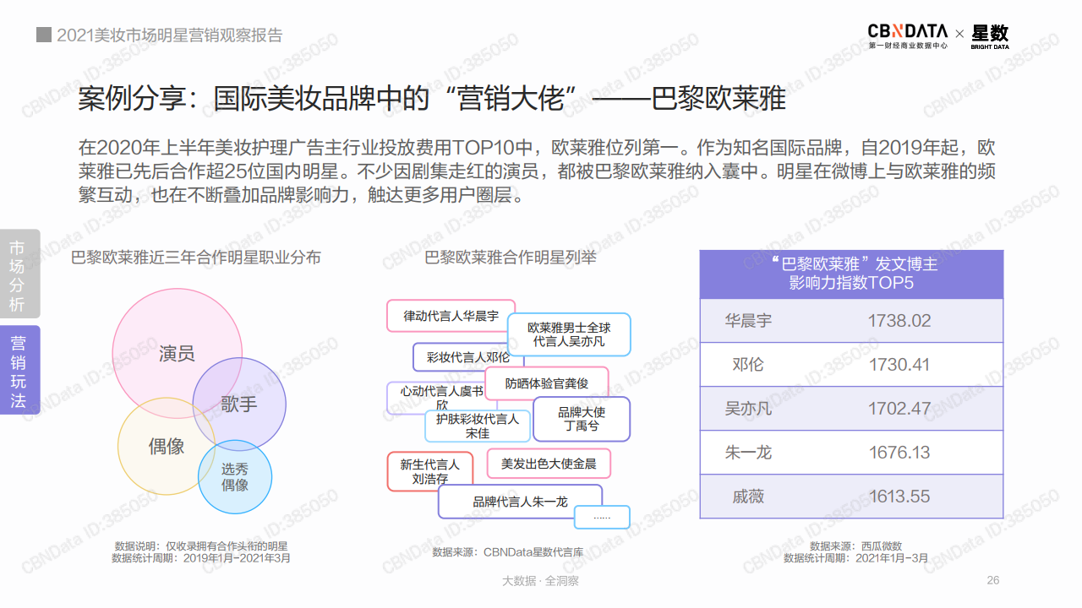Click the gray square beside report title
Screen dimensions: 1082x608
(x=43, y=35)
